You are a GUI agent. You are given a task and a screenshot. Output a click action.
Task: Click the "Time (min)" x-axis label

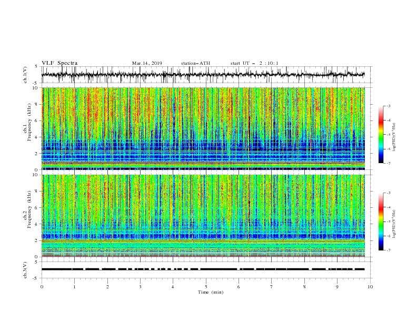tap(211, 292)
